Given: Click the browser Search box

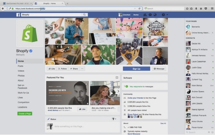Looking at the screenshot, I should click(164, 9).
